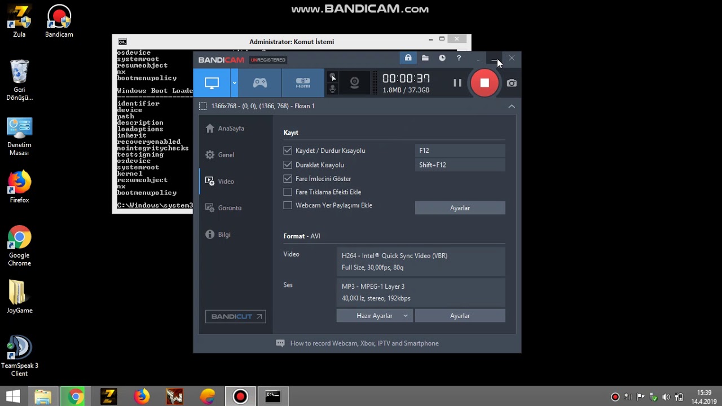Click the Shift+F12 hotkey field
The height and width of the screenshot is (406, 722).
(460, 165)
